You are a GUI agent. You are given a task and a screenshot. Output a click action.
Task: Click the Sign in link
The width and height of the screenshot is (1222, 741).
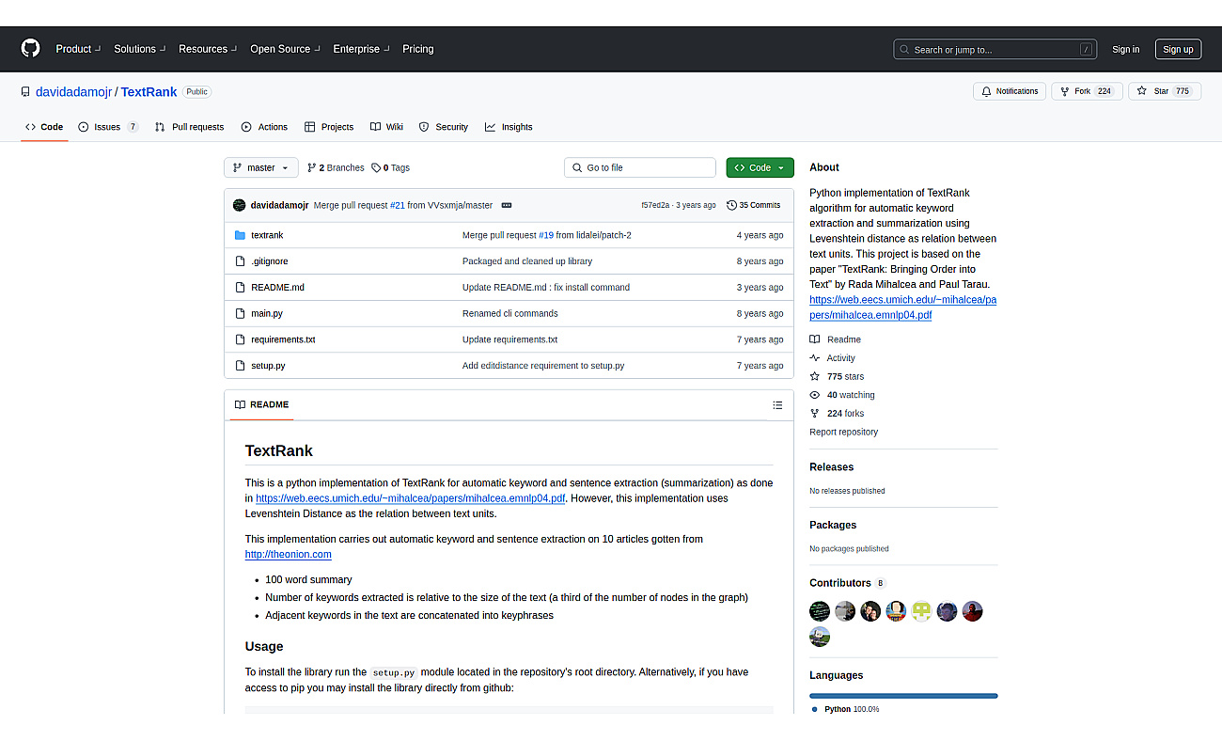[1125, 50]
